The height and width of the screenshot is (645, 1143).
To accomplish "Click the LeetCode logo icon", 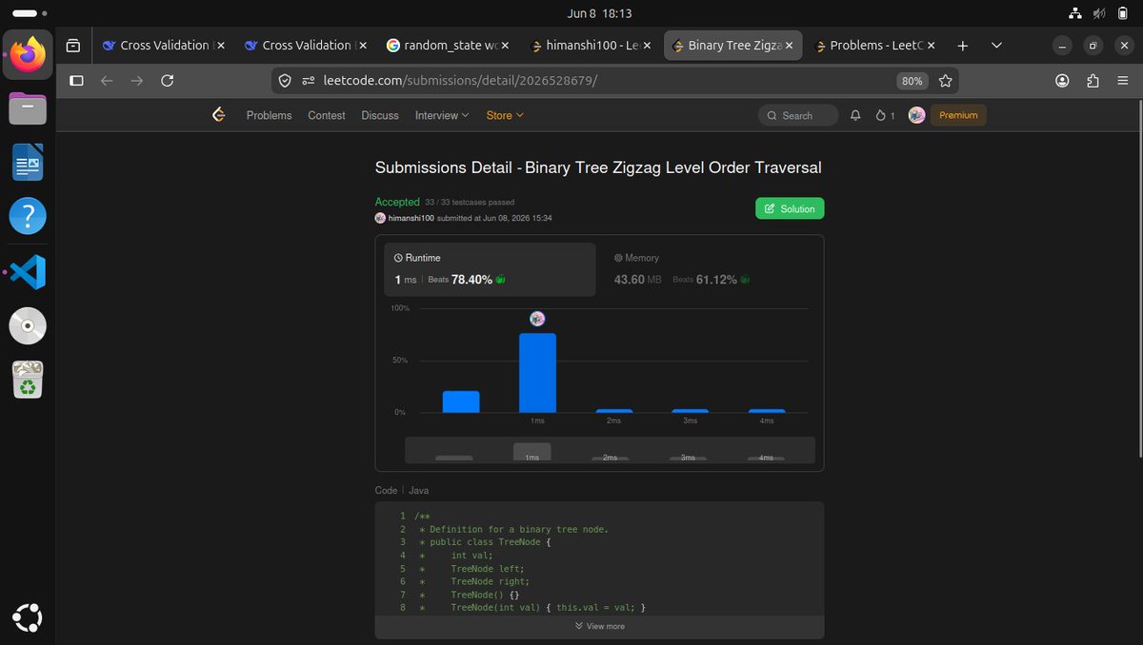I will pos(219,115).
